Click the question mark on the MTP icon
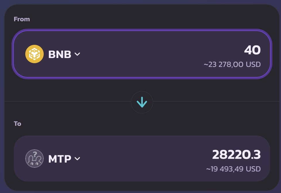Screen dimensions: 281x193 [36, 154]
